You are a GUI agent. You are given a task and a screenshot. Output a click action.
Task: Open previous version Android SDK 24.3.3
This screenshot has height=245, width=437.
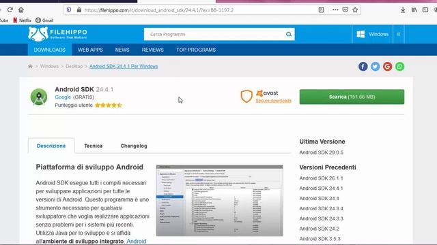point(321,218)
